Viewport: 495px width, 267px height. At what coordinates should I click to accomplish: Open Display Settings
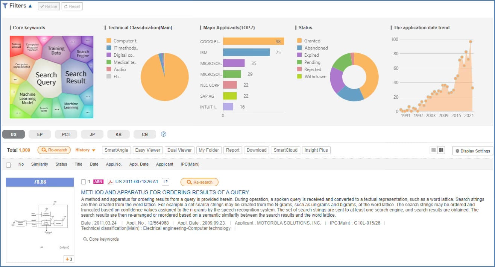coord(472,151)
